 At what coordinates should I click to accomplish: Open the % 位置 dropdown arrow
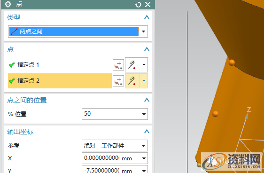(x=144, y=114)
